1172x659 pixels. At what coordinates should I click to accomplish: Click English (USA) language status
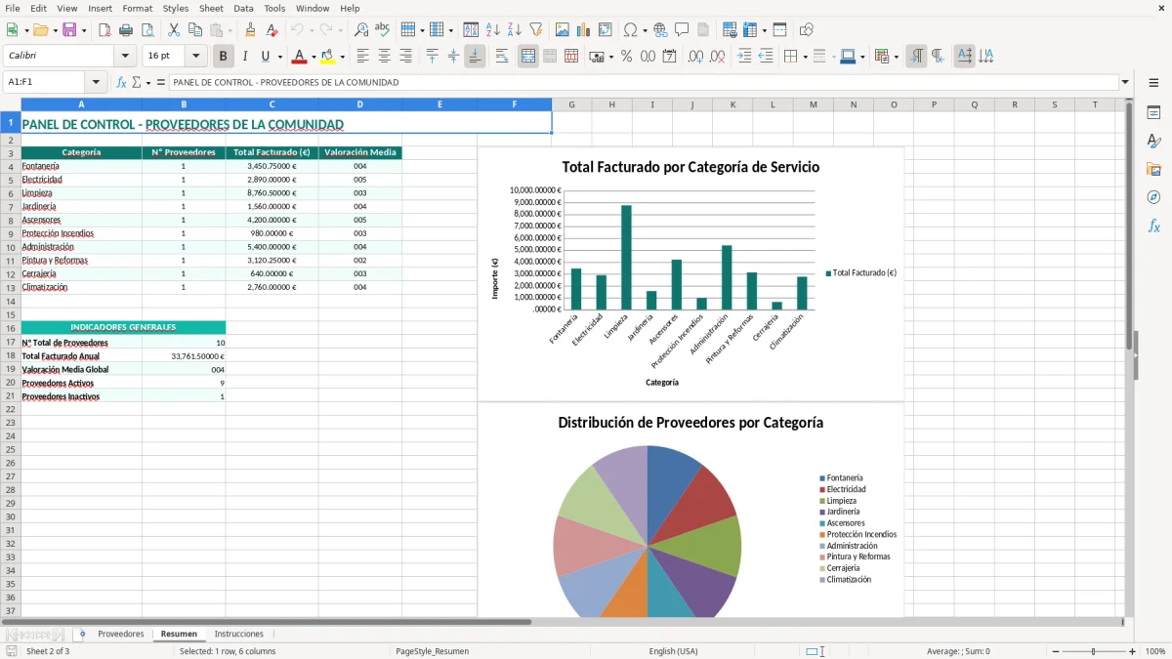[673, 651]
